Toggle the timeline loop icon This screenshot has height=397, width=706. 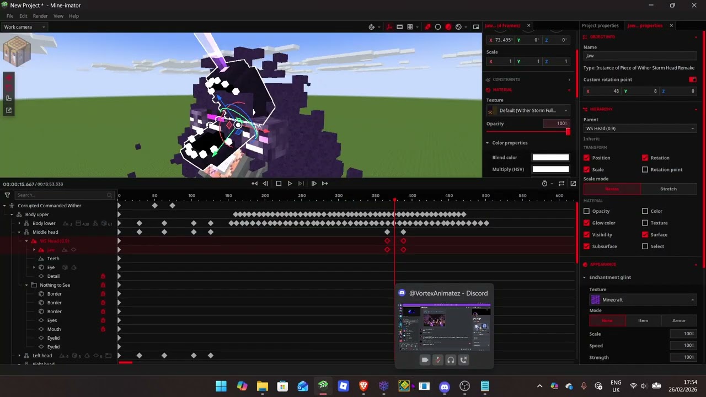pyautogui.click(x=561, y=184)
